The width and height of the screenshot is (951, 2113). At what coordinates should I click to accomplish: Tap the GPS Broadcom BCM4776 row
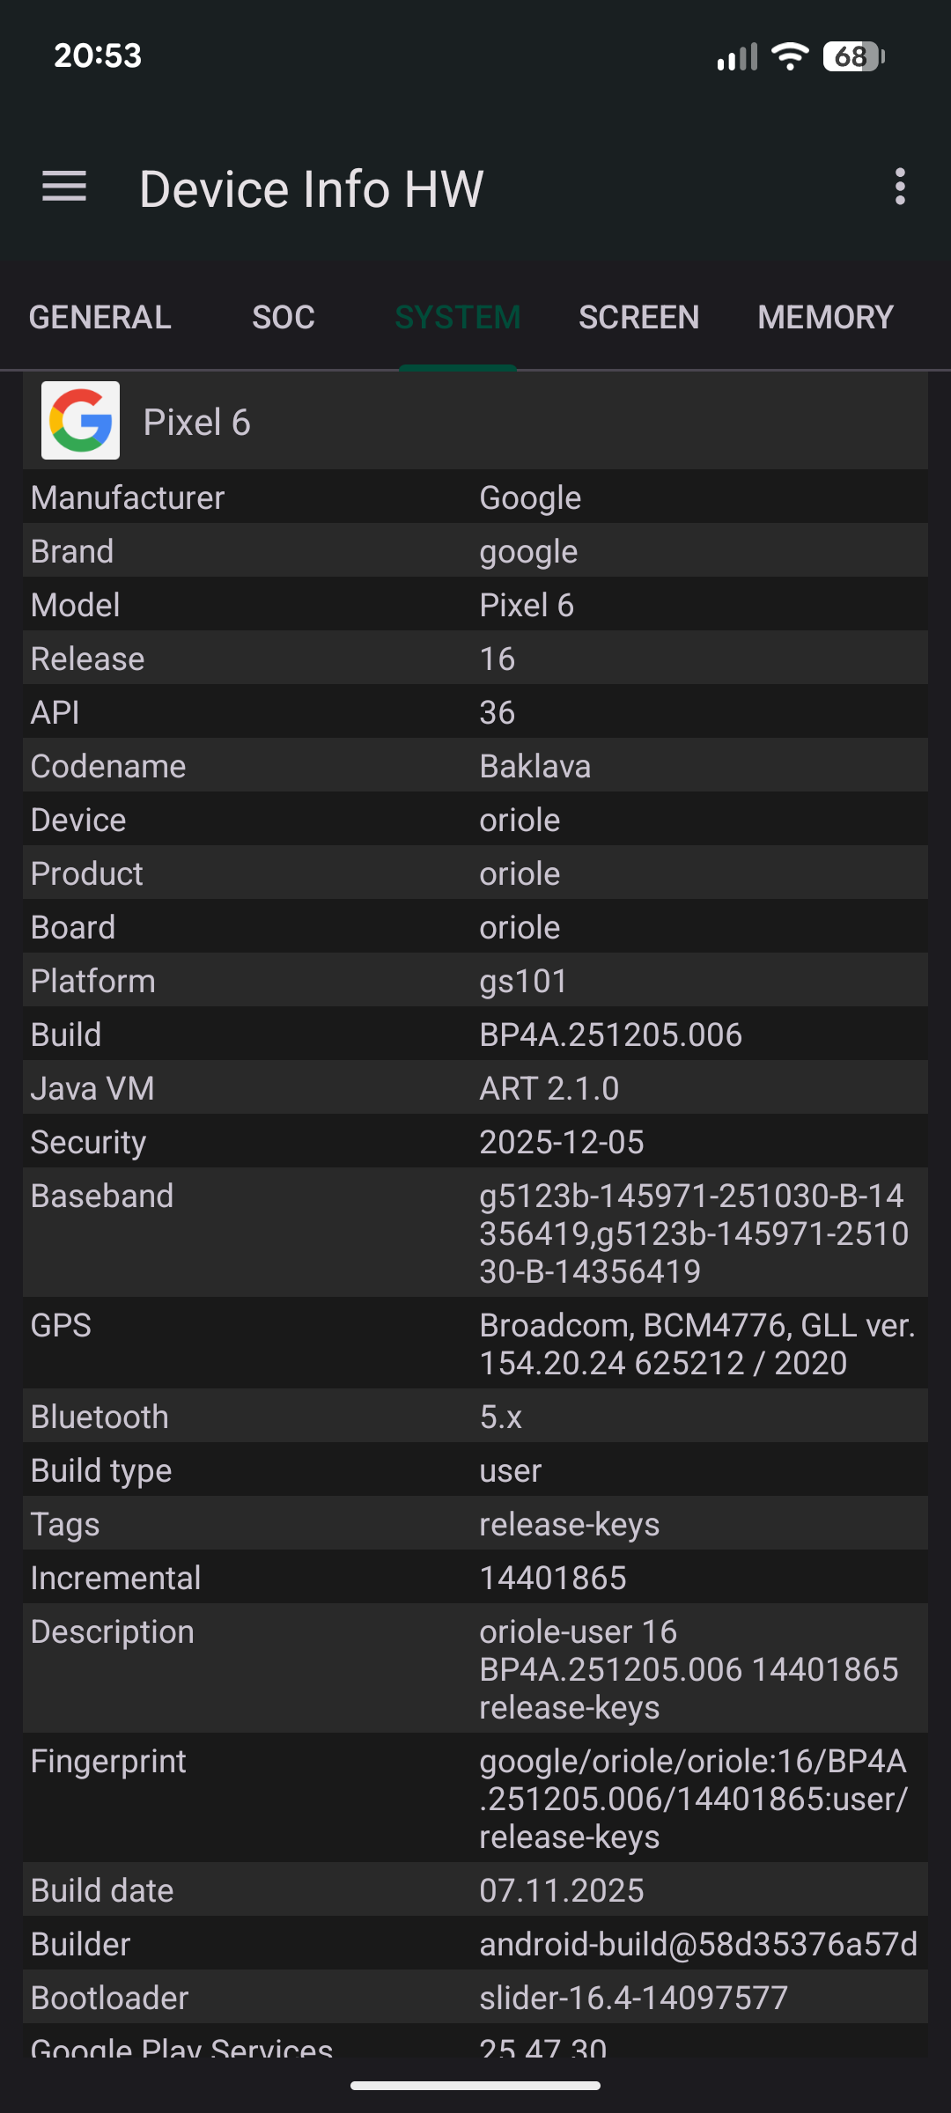tap(475, 1344)
